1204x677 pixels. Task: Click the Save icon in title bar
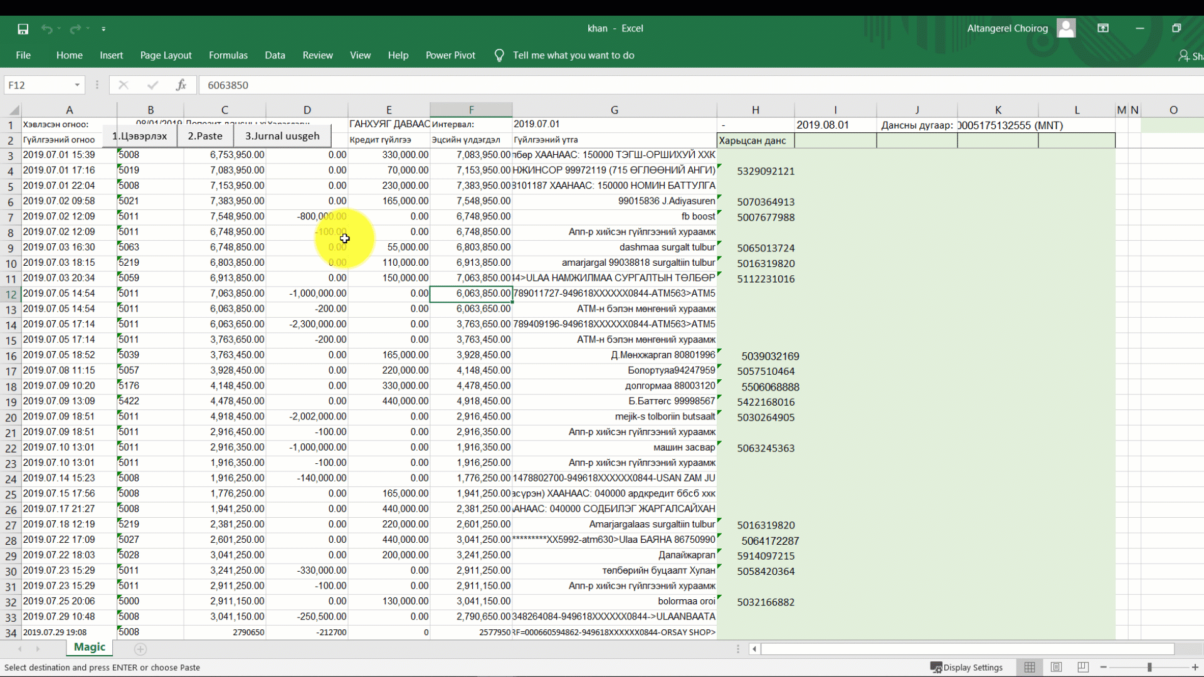(23, 29)
